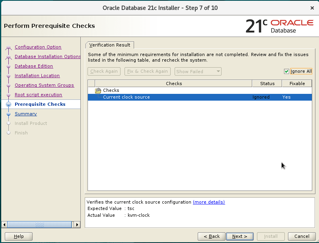Open Installation Location step

37,76
